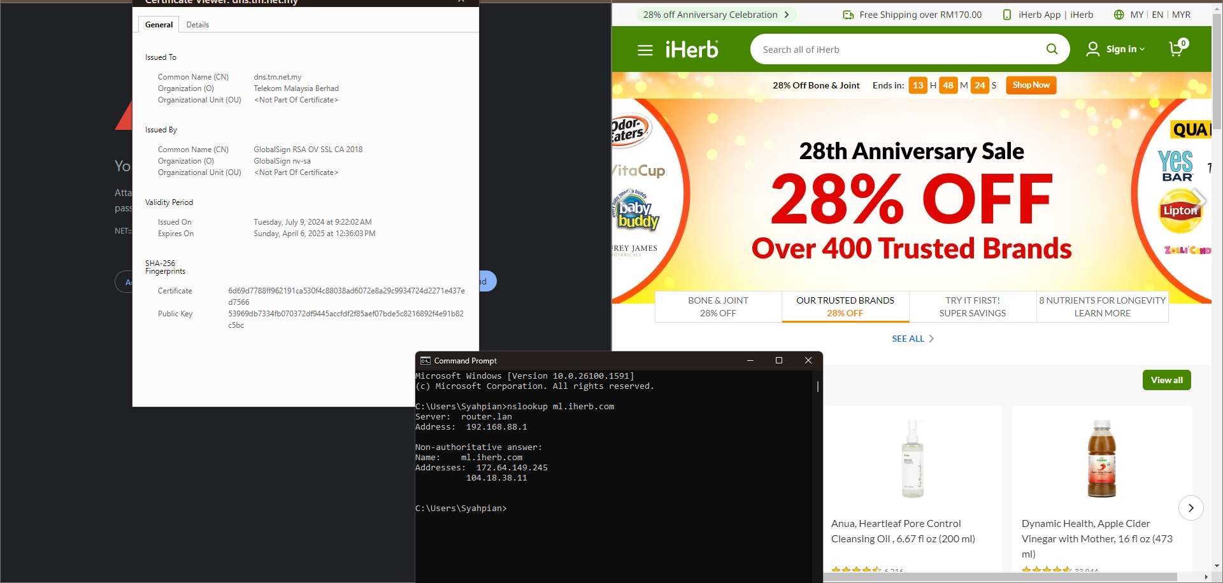The height and width of the screenshot is (583, 1223).
Task: Open Dynamic Health Apple Cider Vinegar product
Action: pos(1097,538)
